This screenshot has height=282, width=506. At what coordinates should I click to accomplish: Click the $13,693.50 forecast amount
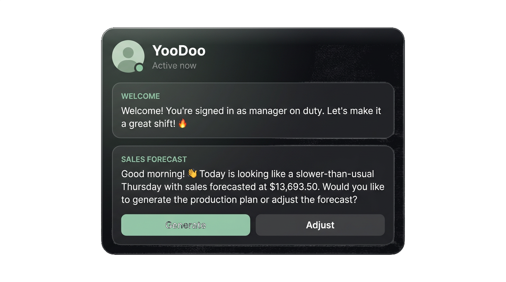pyautogui.click(x=295, y=187)
